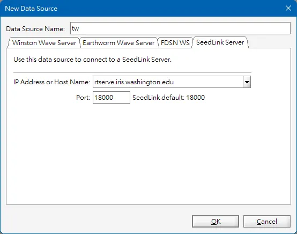
Task: Dismiss the dialog with Cancel
Action: (x=266, y=221)
